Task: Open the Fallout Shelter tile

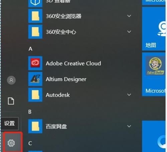Action: tap(154, 74)
